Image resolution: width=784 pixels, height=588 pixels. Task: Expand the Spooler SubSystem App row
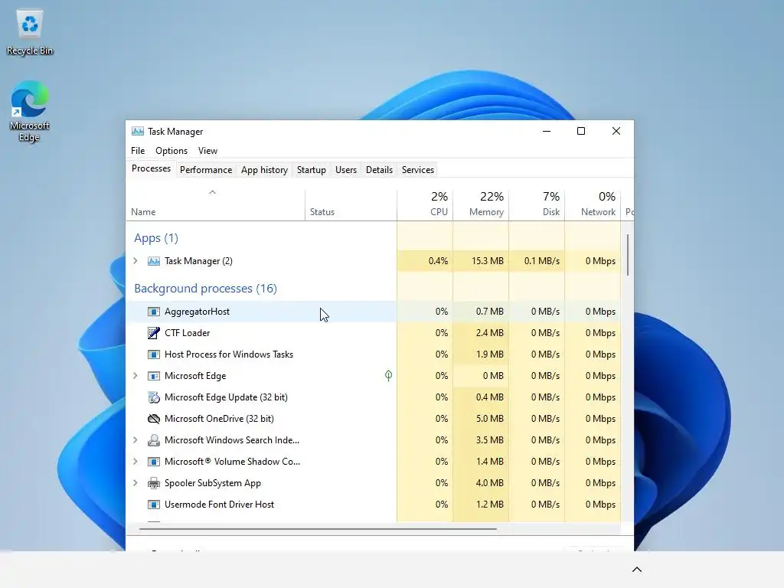(x=135, y=484)
